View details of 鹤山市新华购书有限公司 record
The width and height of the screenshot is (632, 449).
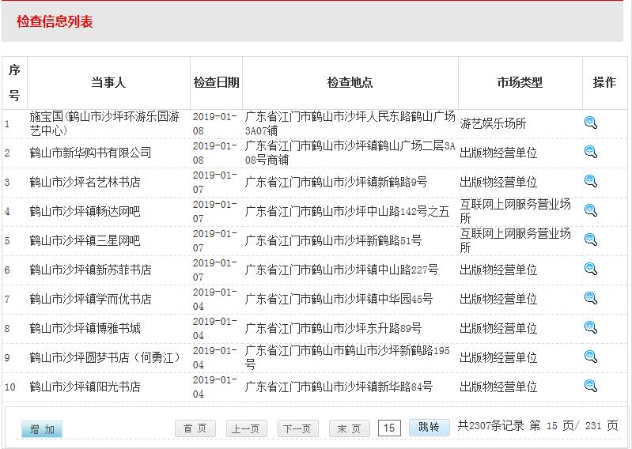tap(590, 152)
